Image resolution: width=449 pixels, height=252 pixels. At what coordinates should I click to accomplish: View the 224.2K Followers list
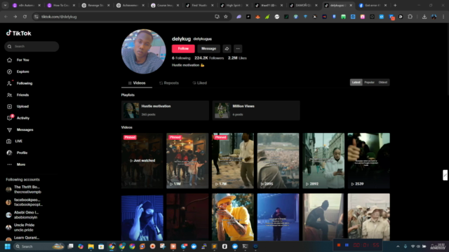click(209, 58)
